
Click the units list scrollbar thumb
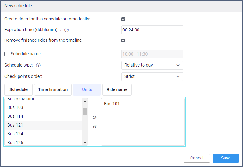click(85, 111)
